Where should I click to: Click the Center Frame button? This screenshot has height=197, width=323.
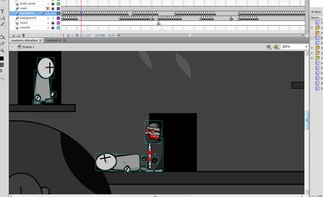64,36
